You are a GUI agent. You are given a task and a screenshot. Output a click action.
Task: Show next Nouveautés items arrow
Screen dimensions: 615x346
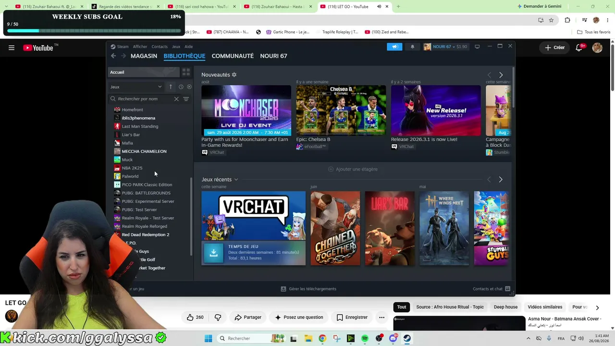(x=501, y=75)
